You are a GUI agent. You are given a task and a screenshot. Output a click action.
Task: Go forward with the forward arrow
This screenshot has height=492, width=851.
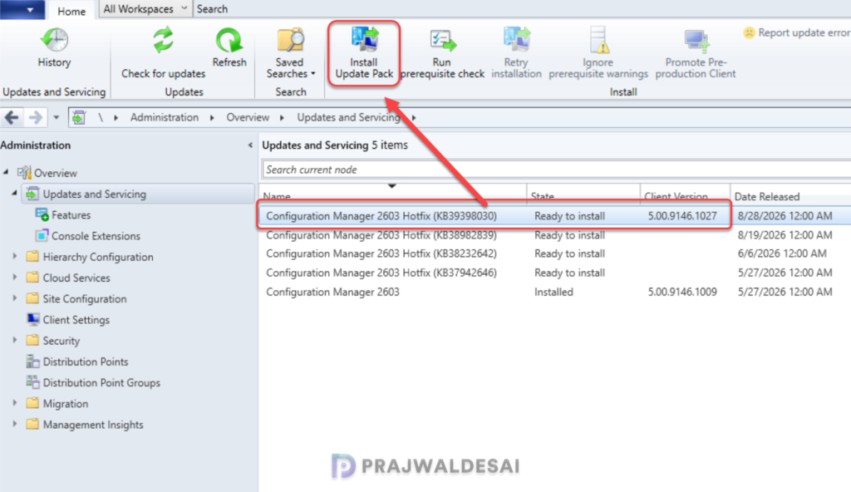coord(36,116)
